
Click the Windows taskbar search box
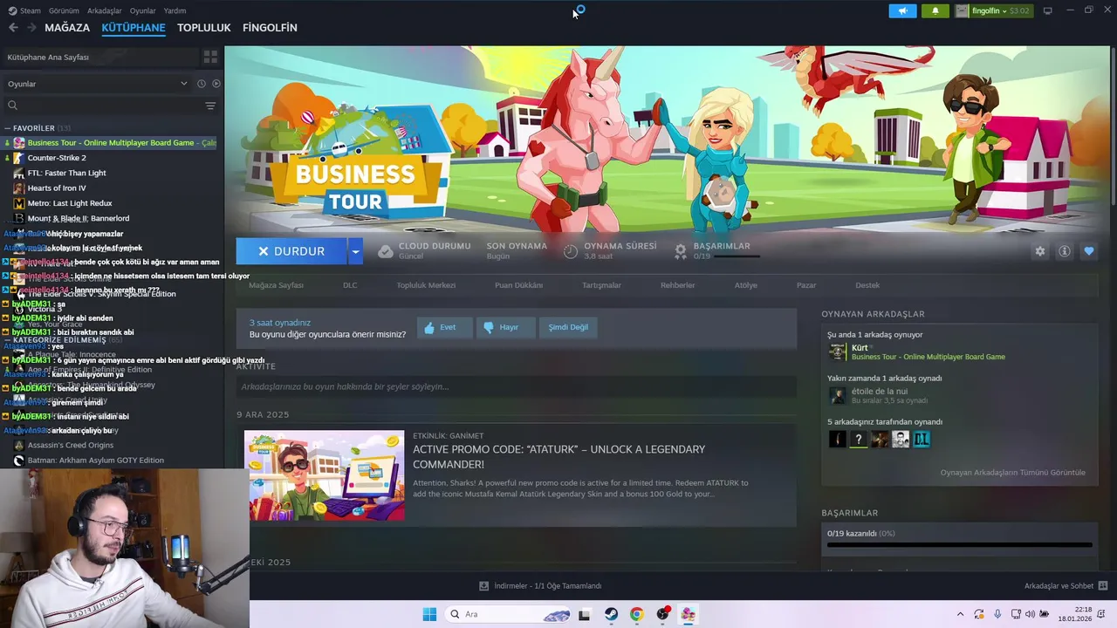tap(509, 614)
